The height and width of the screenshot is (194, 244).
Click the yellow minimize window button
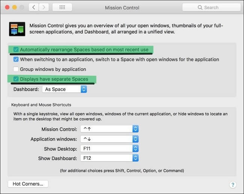(x=15, y=7)
